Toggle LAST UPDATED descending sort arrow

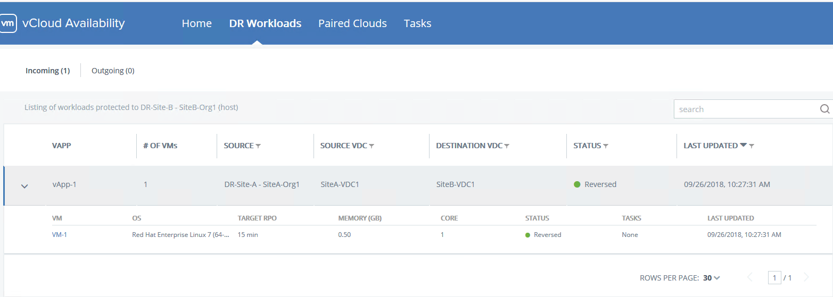[743, 145]
